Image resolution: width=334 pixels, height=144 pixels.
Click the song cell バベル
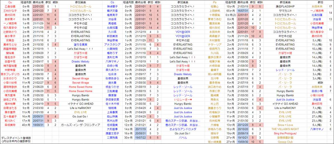183,138
